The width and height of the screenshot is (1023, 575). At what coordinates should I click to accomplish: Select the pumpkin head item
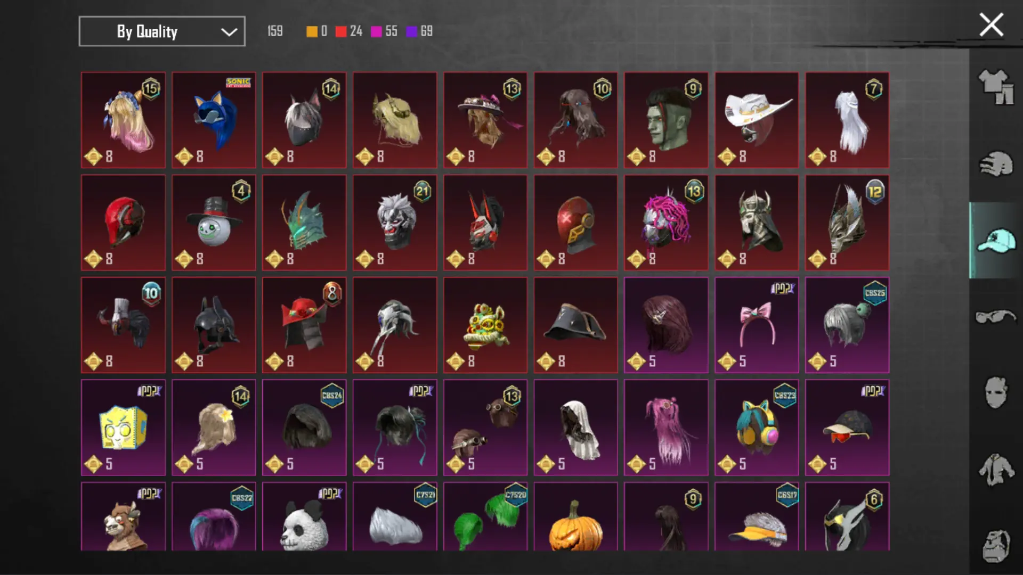(x=575, y=516)
